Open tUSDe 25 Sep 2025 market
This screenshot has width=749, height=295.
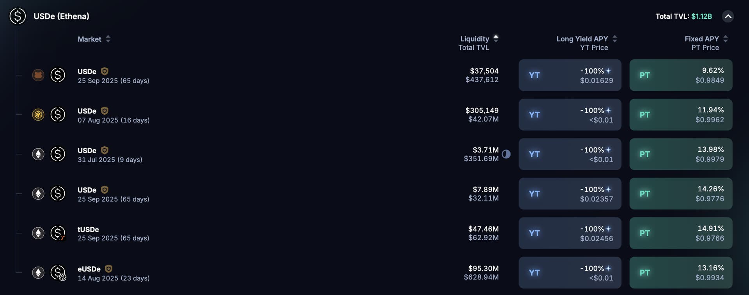click(113, 234)
